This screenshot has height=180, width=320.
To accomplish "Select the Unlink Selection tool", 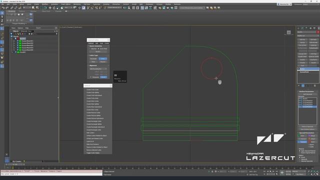I will [15, 8].
